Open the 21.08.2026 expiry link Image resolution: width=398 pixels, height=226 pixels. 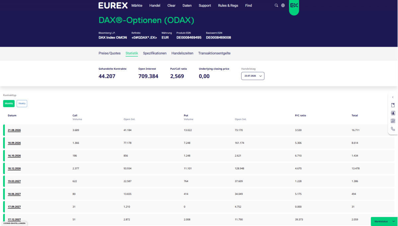pyautogui.click(x=14, y=130)
